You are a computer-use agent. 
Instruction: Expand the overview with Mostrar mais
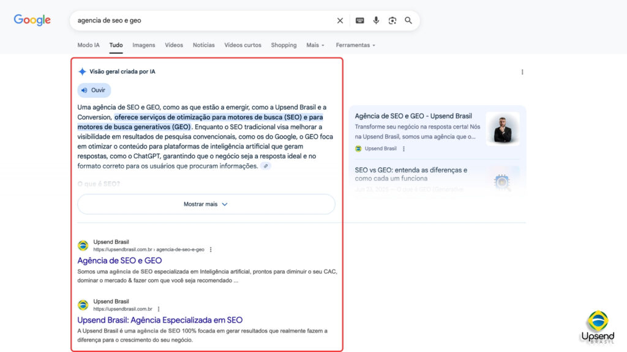[x=206, y=204]
